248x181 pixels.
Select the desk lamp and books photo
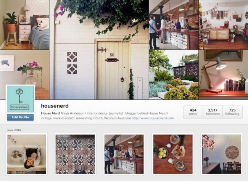pos(223,74)
